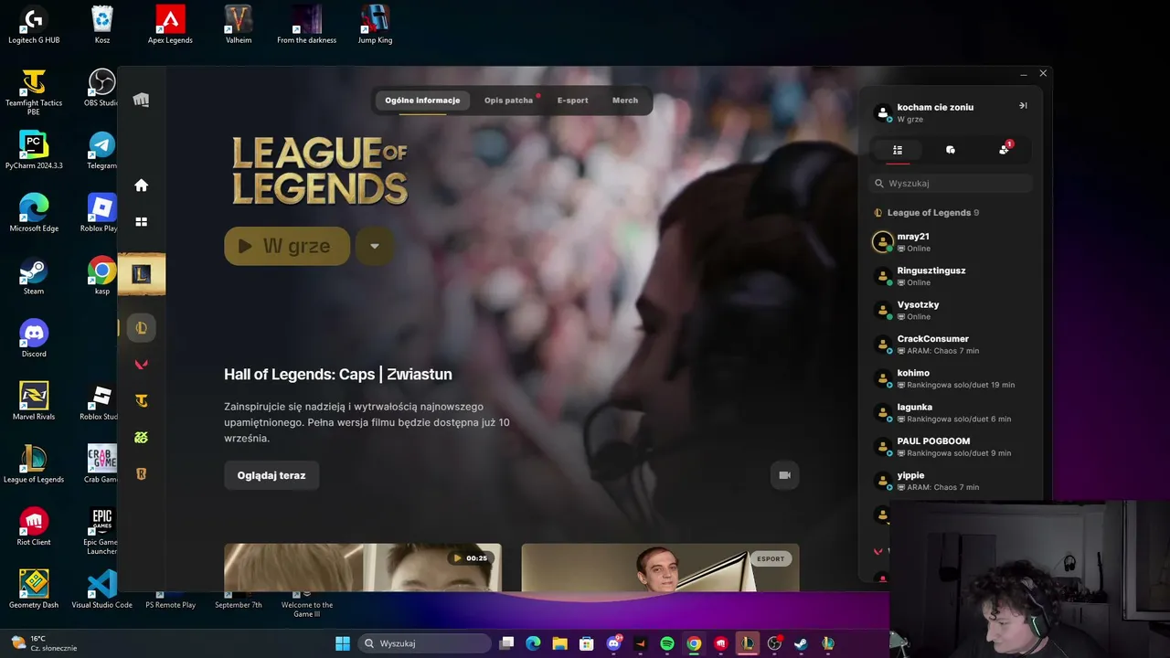Select the Marvel Rivals desktop icon
The image size is (1170, 658).
coord(34,401)
